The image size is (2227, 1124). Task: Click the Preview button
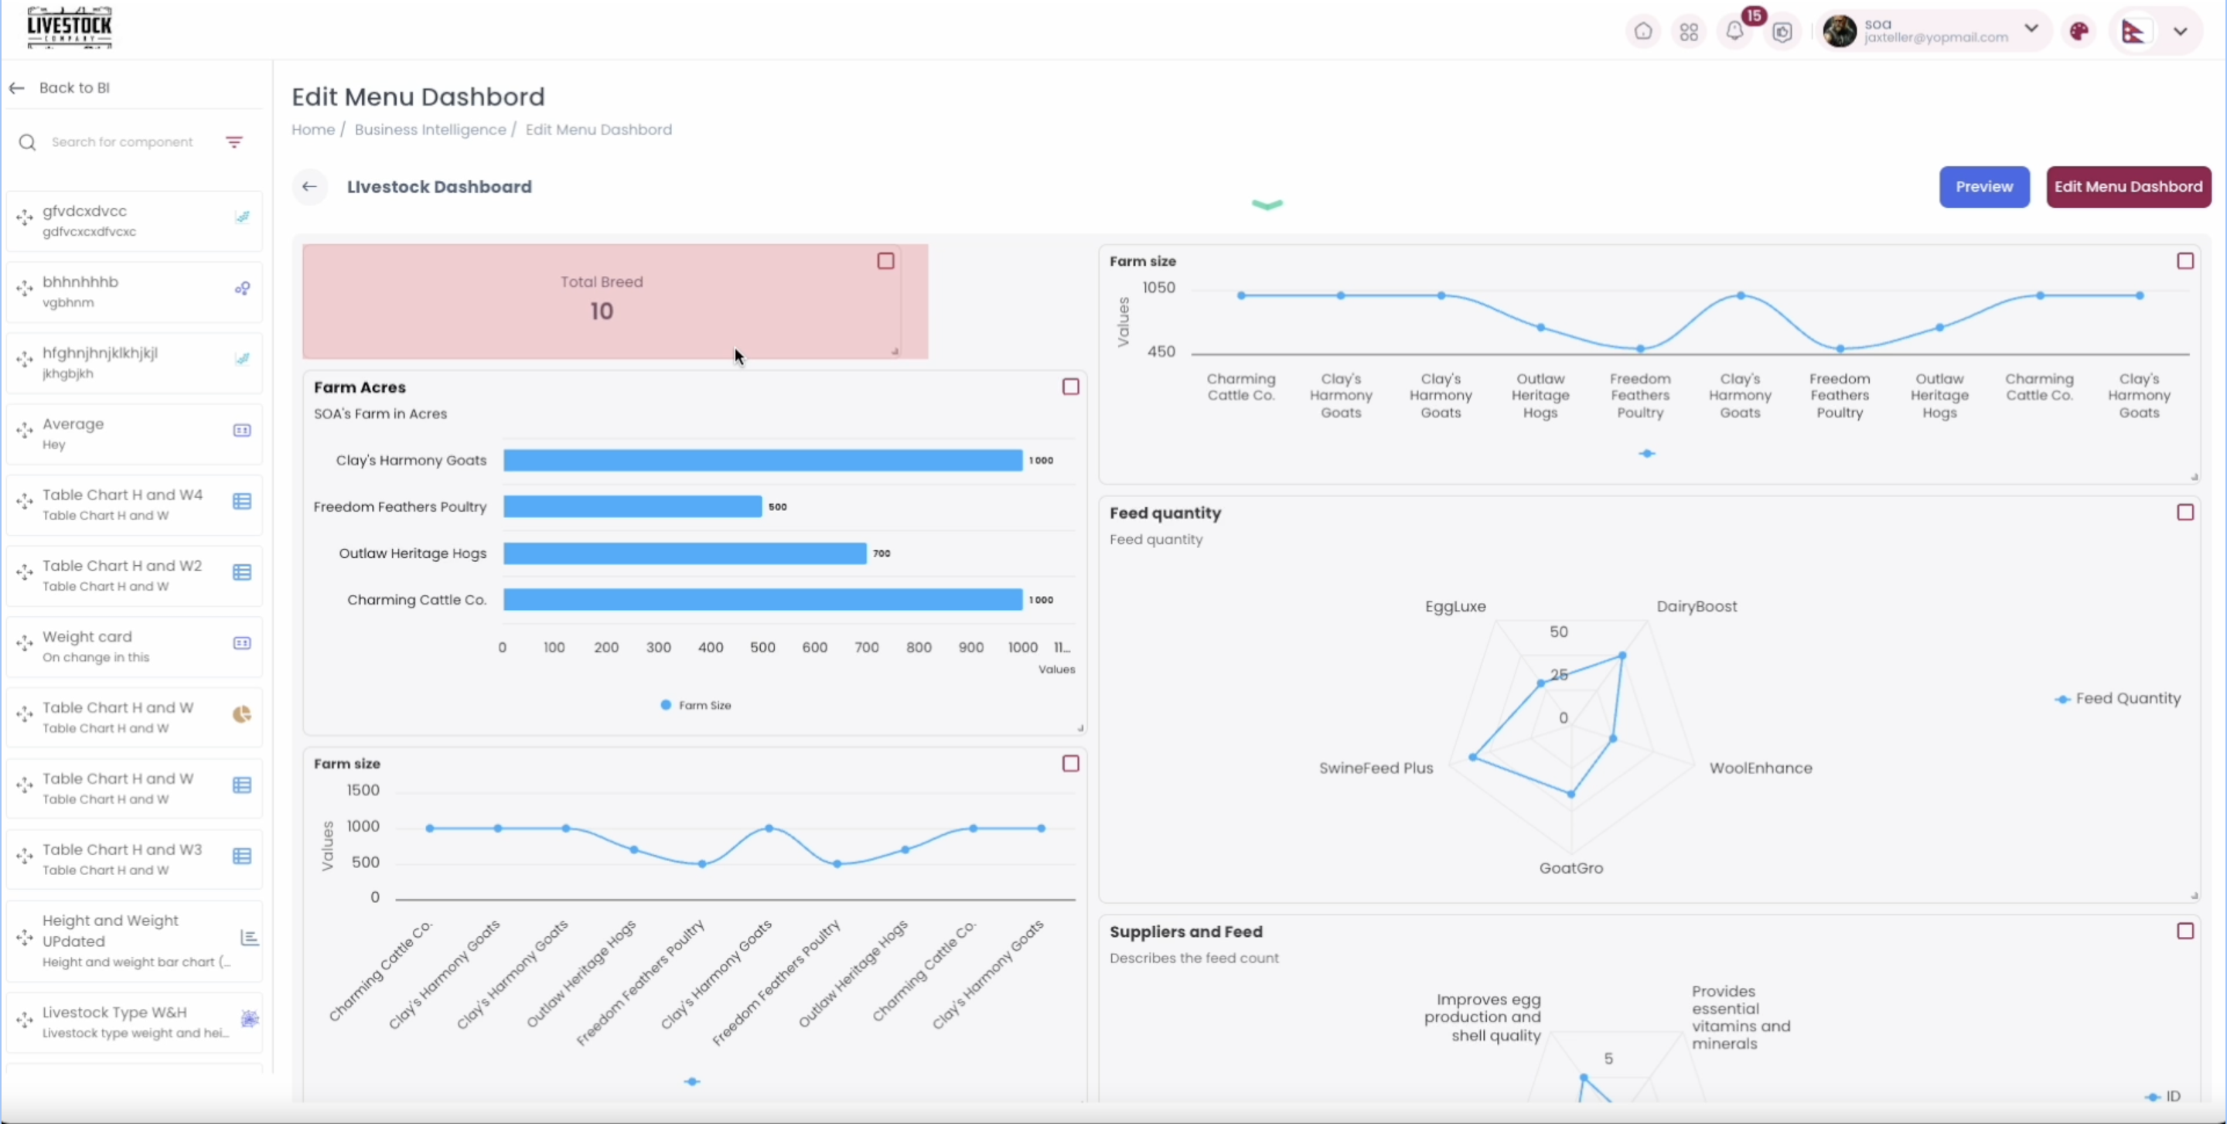(x=1983, y=186)
